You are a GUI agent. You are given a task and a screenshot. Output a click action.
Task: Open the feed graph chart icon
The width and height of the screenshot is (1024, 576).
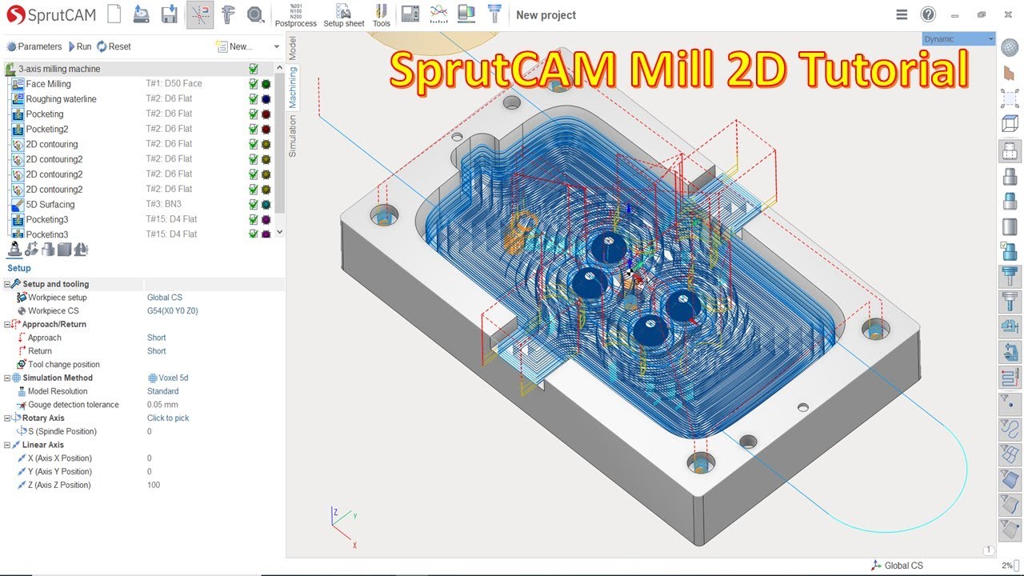click(x=438, y=14)
